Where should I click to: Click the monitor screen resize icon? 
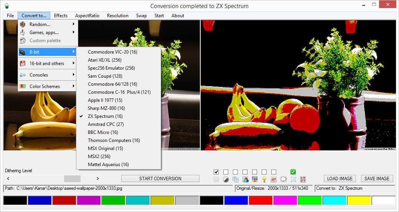pos(284,179)
